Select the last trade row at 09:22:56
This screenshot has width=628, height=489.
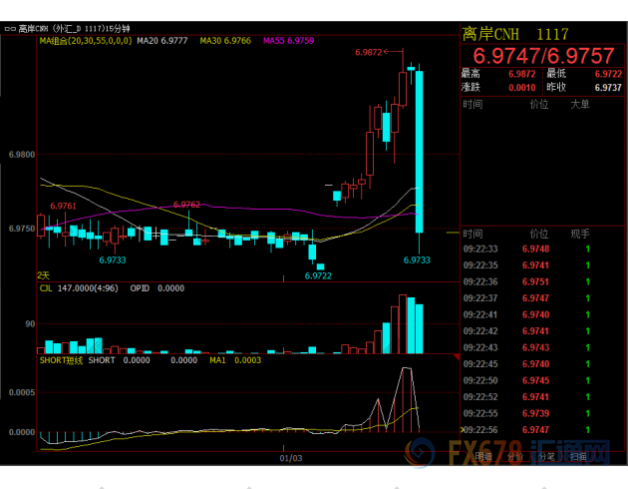[543, 429]
